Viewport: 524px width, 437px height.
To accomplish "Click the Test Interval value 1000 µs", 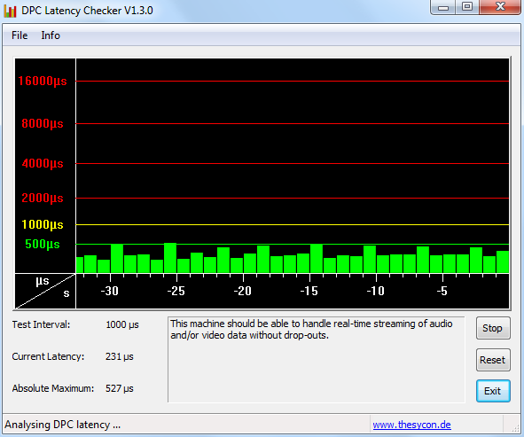I will click(x=122, y=324).
